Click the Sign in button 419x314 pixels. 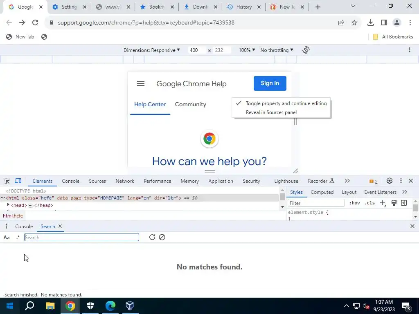(x=270, y=83)
